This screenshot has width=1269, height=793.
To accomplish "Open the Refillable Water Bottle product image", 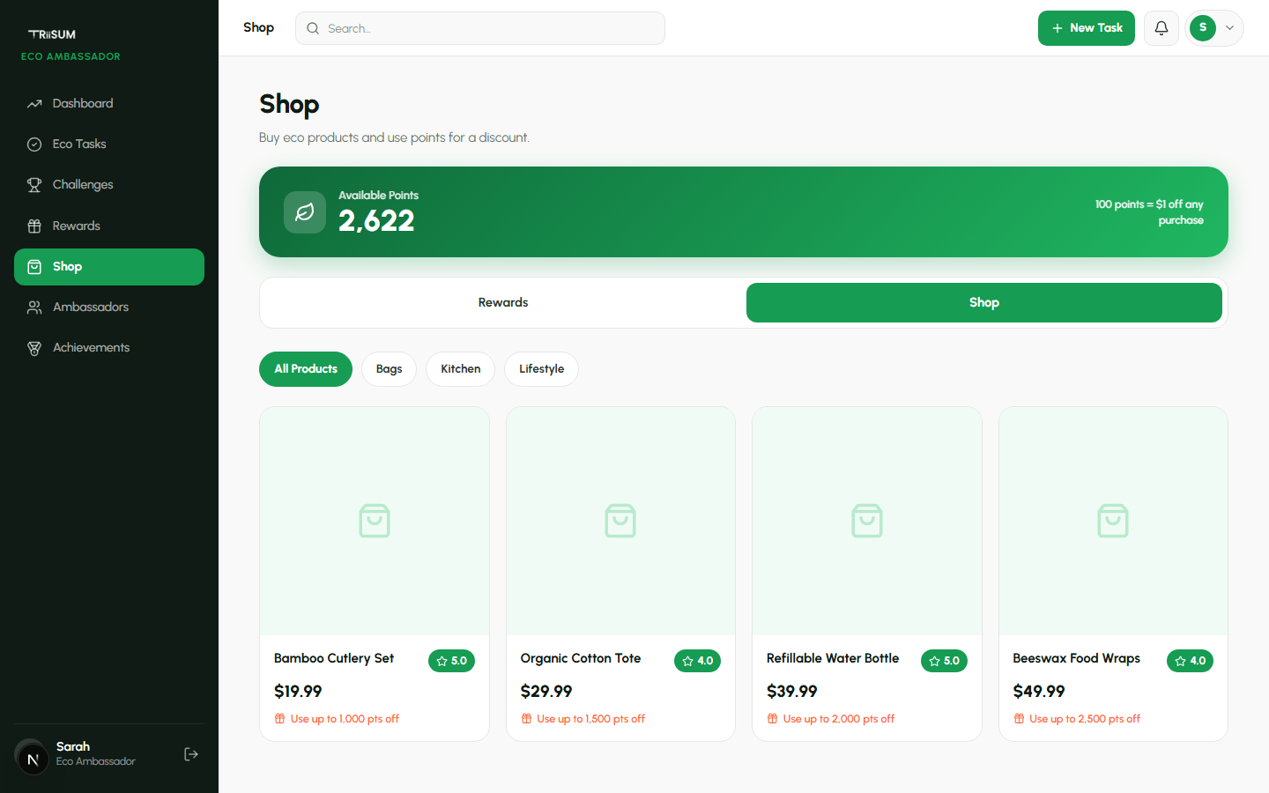I will [867, 521].
